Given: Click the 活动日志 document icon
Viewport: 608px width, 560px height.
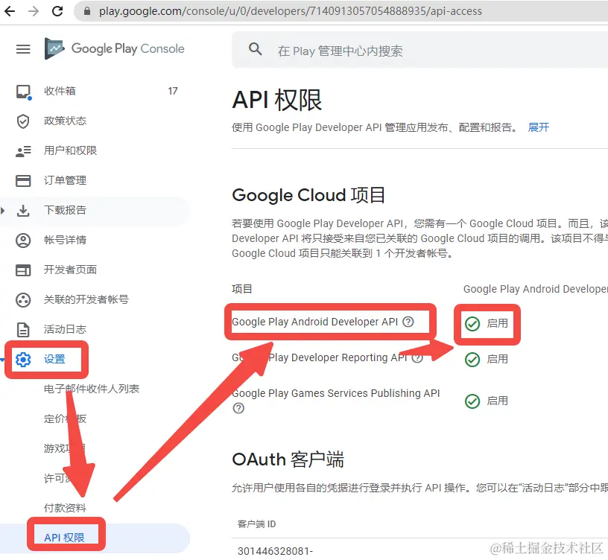Looking at the screenshot, I should pyautogui.click(x=23, y=330).
